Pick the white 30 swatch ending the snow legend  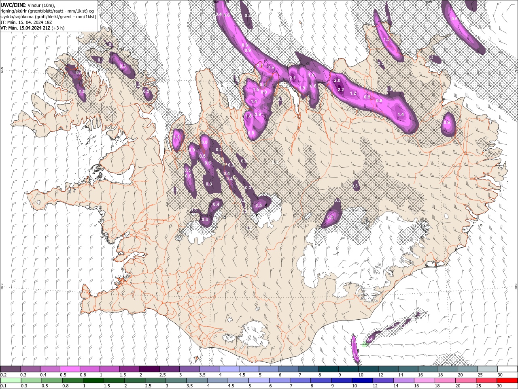tap(508, 369)
